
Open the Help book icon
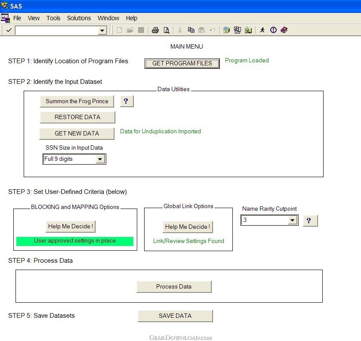(284, 30)
